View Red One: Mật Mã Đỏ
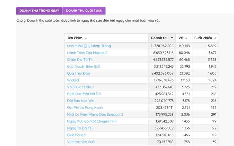 pyautogui.click(x=84, y=94)
